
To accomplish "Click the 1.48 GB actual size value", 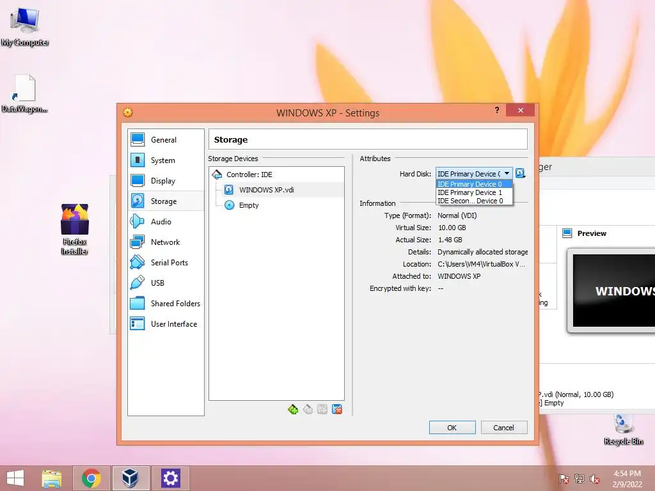I will click(x=450, y=240).
